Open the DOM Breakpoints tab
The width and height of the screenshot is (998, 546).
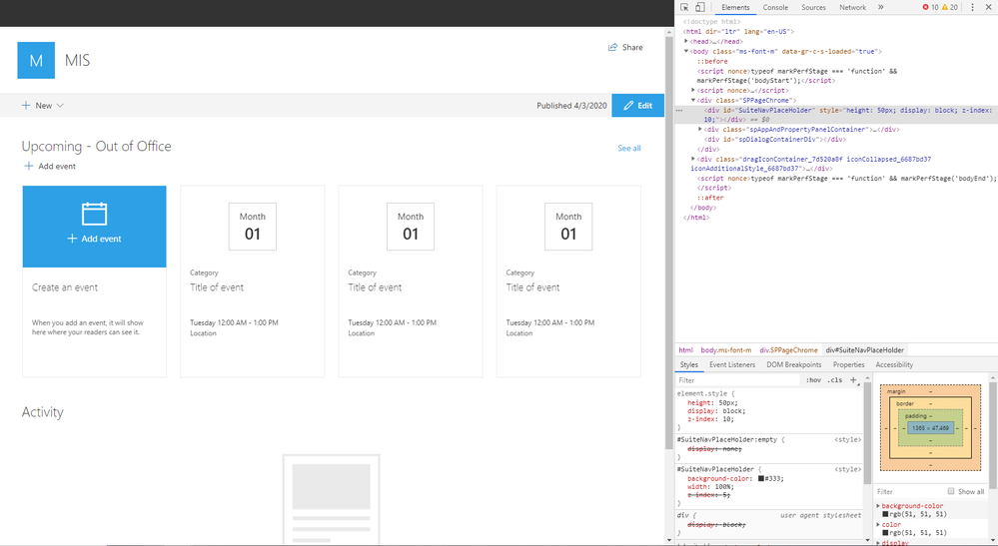793,365
